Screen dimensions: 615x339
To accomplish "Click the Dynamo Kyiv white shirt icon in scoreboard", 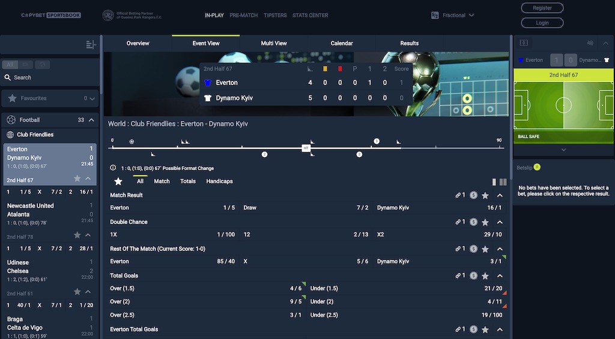I will pos(208,98).
